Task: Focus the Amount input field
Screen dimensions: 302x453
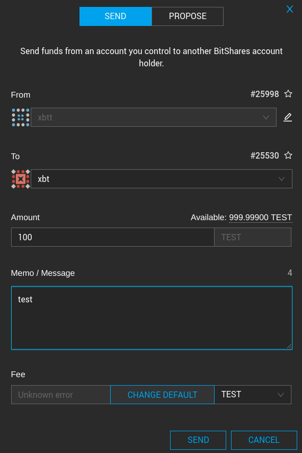Action: point(112,237)
